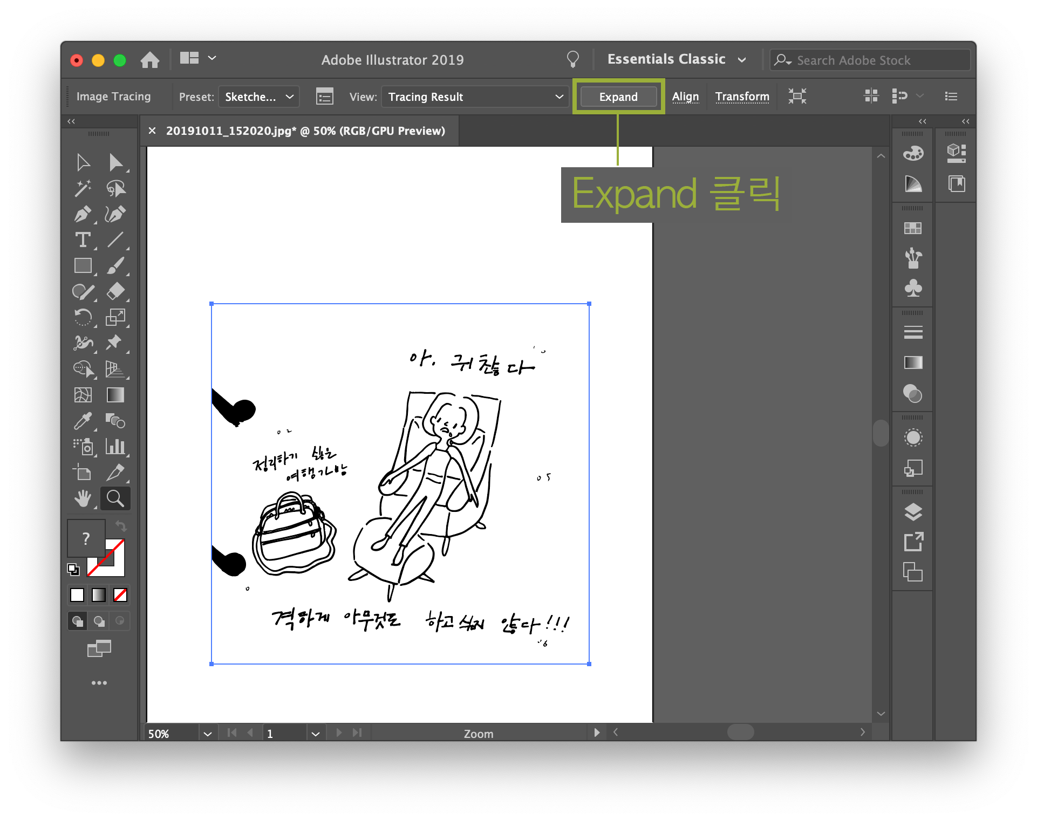This screenshot has width=1037, height=821.
Task: Select the Paintbrush tool
Action: click(115, 266)
